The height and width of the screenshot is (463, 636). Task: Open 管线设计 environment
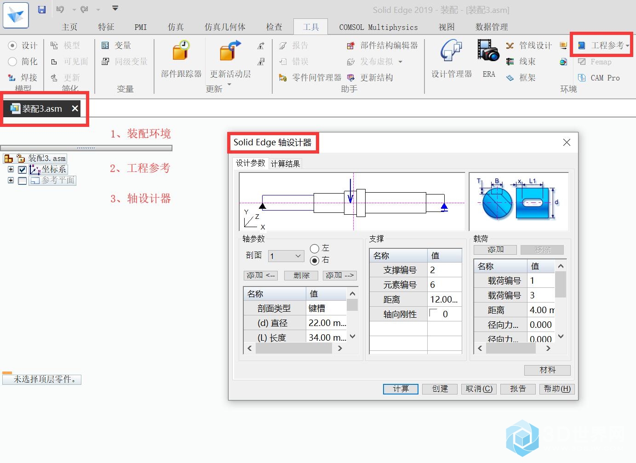click(528, 45)
